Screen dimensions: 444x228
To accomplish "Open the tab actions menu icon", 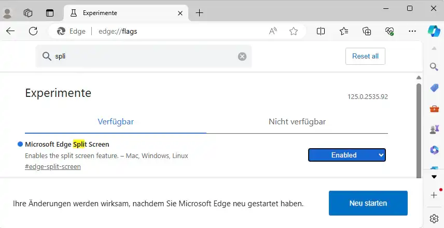I will (x=50, y=13).
